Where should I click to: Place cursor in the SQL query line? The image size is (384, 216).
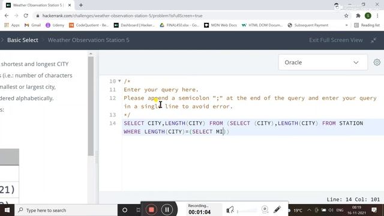(x=253, y=127)
